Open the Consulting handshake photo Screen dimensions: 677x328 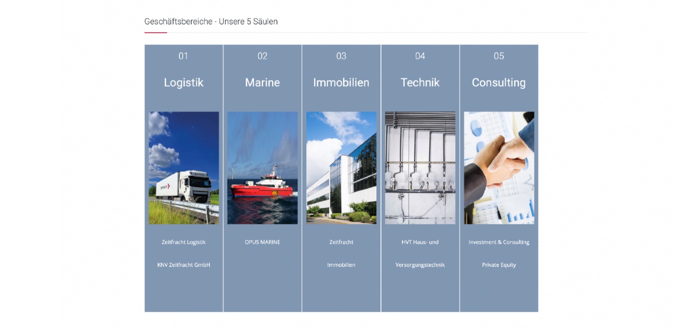[499, 168]
